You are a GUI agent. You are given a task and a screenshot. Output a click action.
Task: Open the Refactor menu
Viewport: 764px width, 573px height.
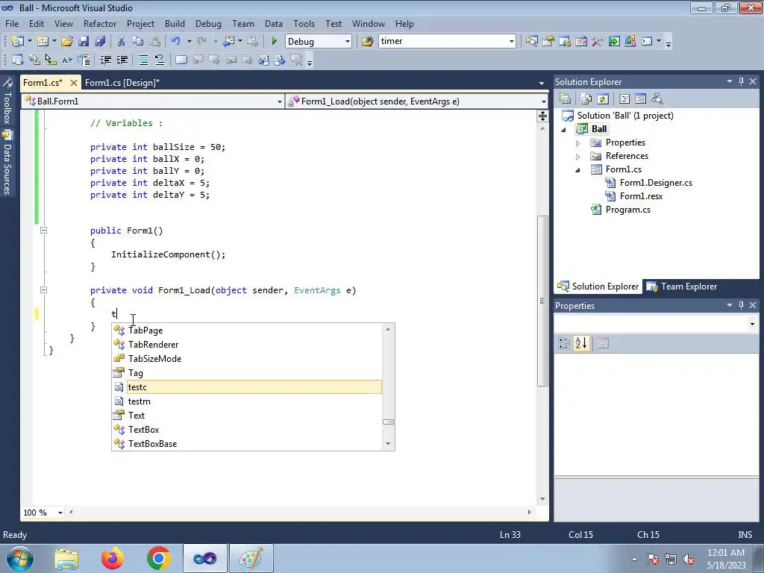click(100, 23)
